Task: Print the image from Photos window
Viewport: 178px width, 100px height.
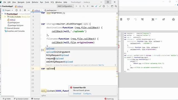Action: (x=173, y=19)
